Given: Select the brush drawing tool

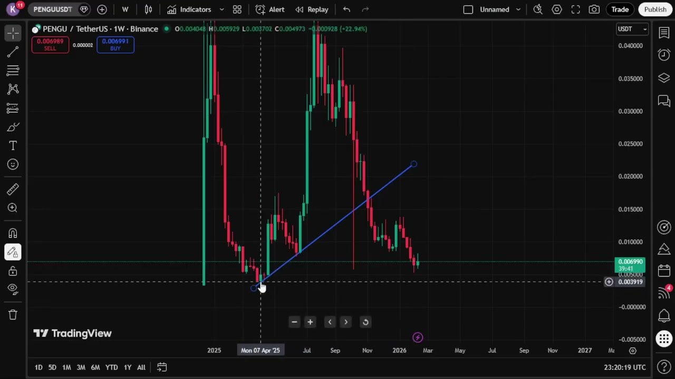Looking at the screenshot, I should (13, 127).
